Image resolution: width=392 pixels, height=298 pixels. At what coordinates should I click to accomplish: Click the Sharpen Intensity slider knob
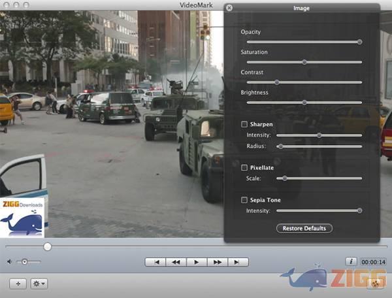point(319,135)
